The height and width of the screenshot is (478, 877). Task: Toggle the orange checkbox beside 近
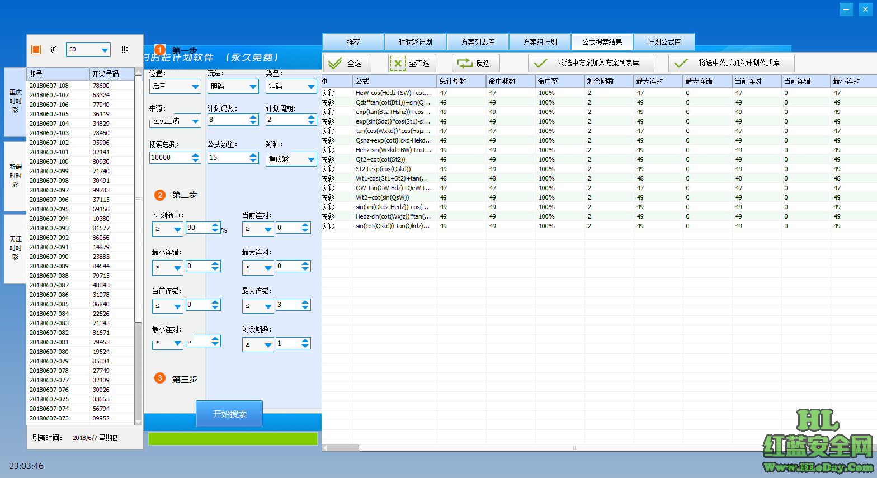click(x=36, y=49)
